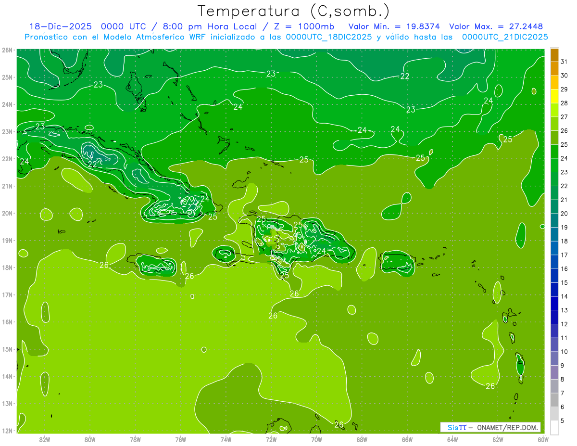Click the "60W" longitude axis label

pos(543,439)
